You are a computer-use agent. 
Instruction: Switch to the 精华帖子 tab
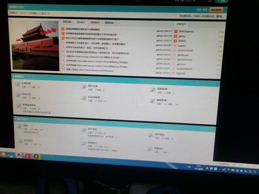[x=95, y=22]
